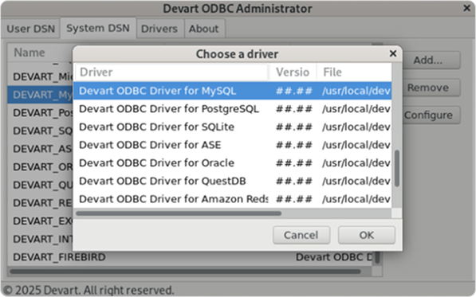Click the driver list vertical scrollbar thumb
Screen dimensions: 476x297
pos(397,168)
